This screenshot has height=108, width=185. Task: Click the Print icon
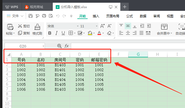click(x=44, y=16)
